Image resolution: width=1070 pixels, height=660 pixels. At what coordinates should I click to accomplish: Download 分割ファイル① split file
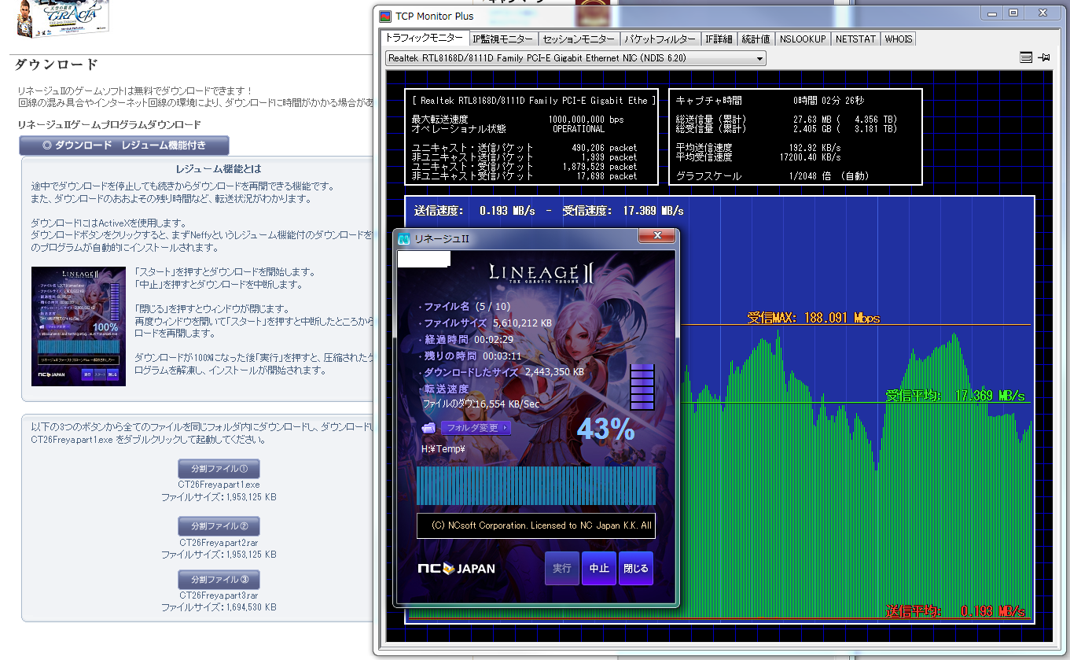tap(219, 469)
